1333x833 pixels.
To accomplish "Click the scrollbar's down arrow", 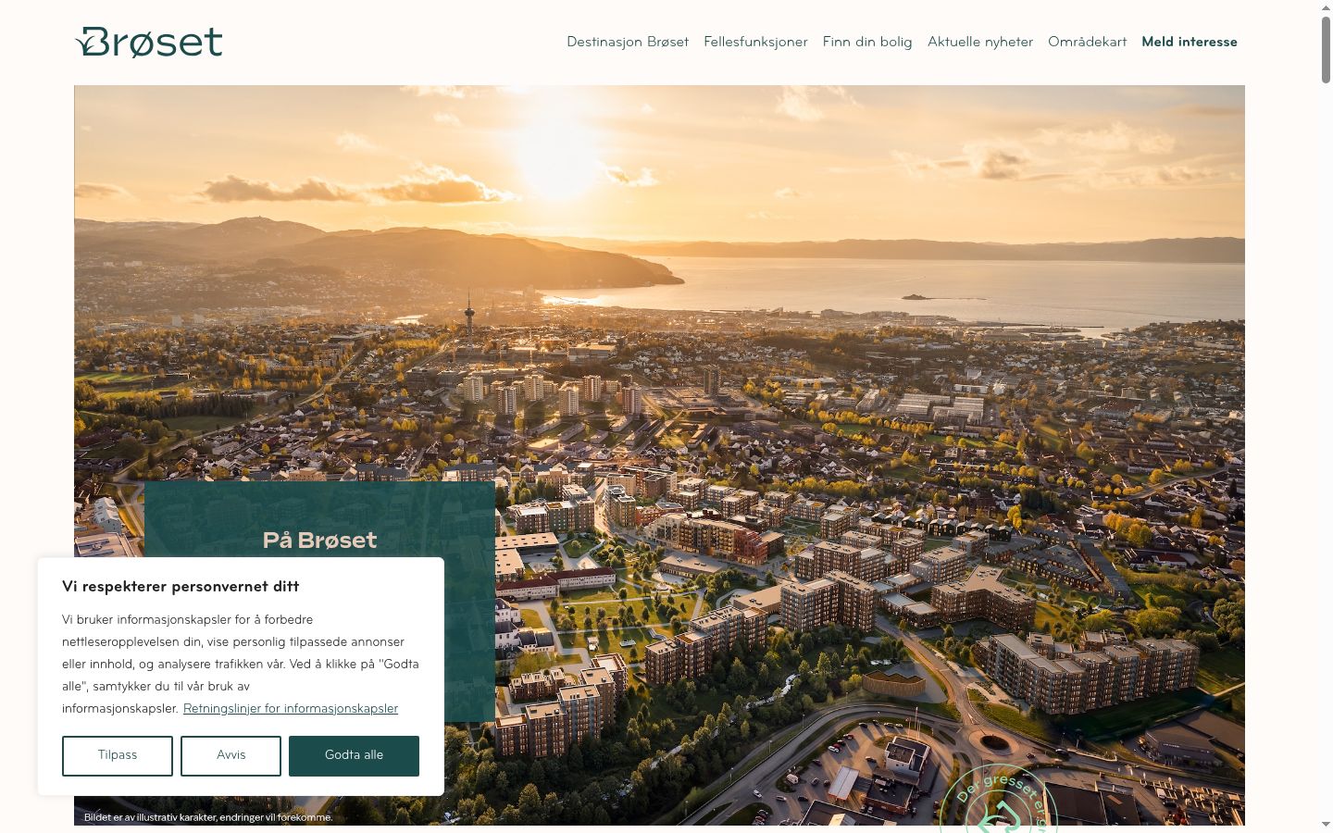I will click(1326, 824).
